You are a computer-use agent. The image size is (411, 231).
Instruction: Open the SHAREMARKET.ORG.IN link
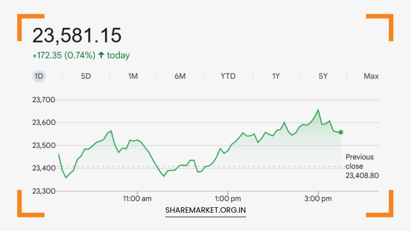(x=205, y=210)
